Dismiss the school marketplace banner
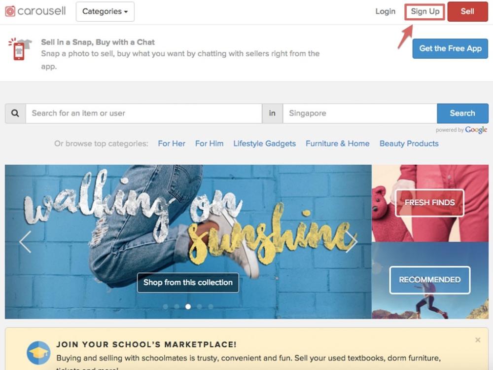 pyautogui.click(x=478, y=340)
